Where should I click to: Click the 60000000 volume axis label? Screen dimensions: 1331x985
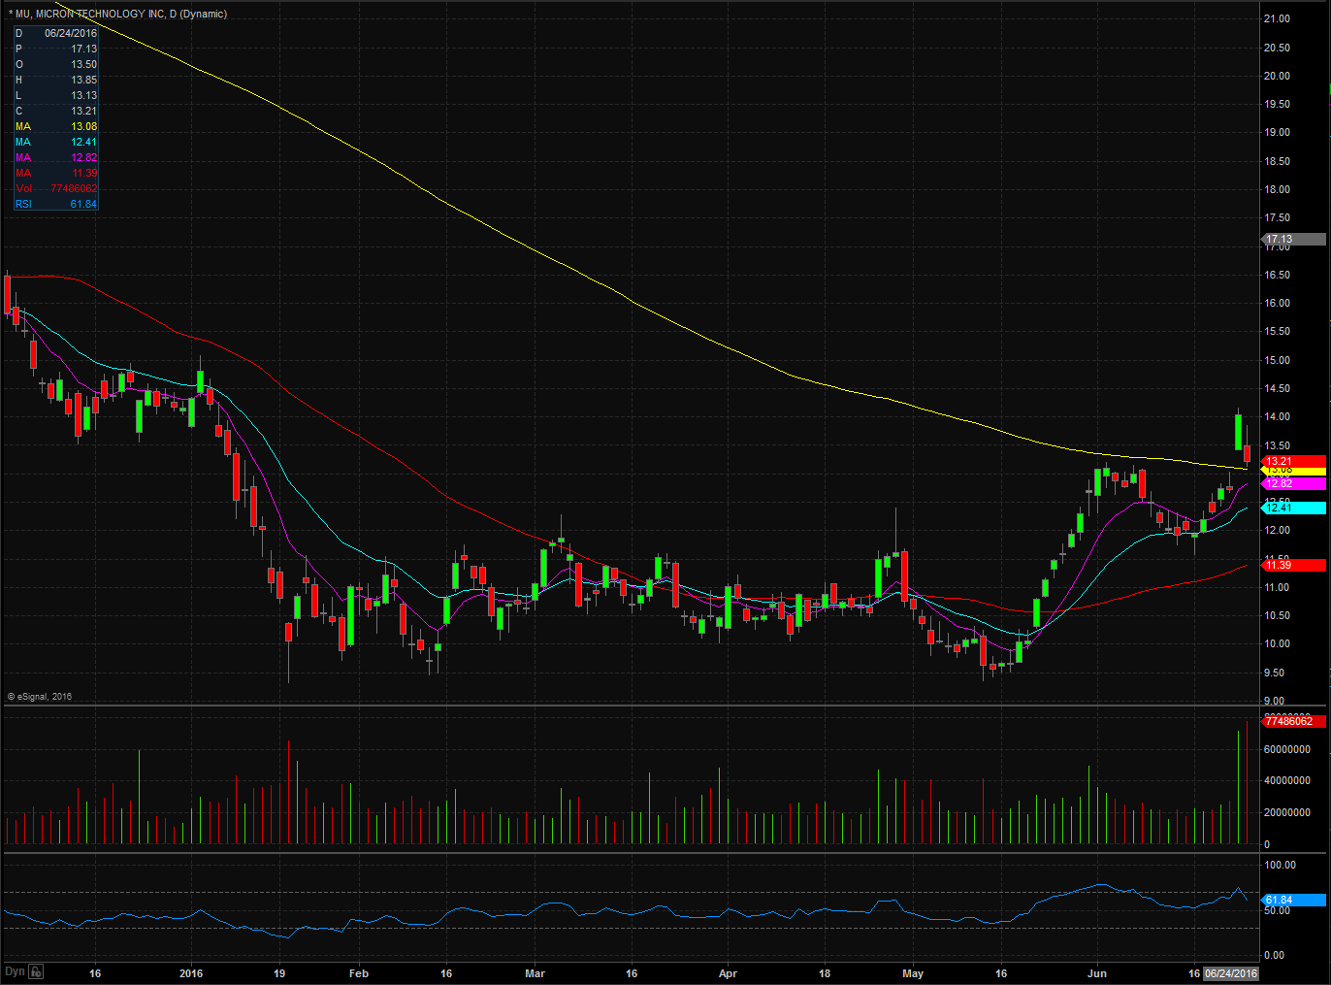coord(1287,749)
